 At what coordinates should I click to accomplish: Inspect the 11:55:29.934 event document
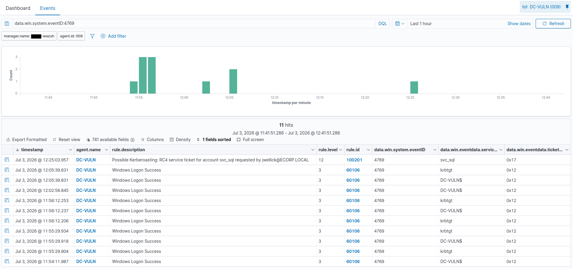[7, 231]
